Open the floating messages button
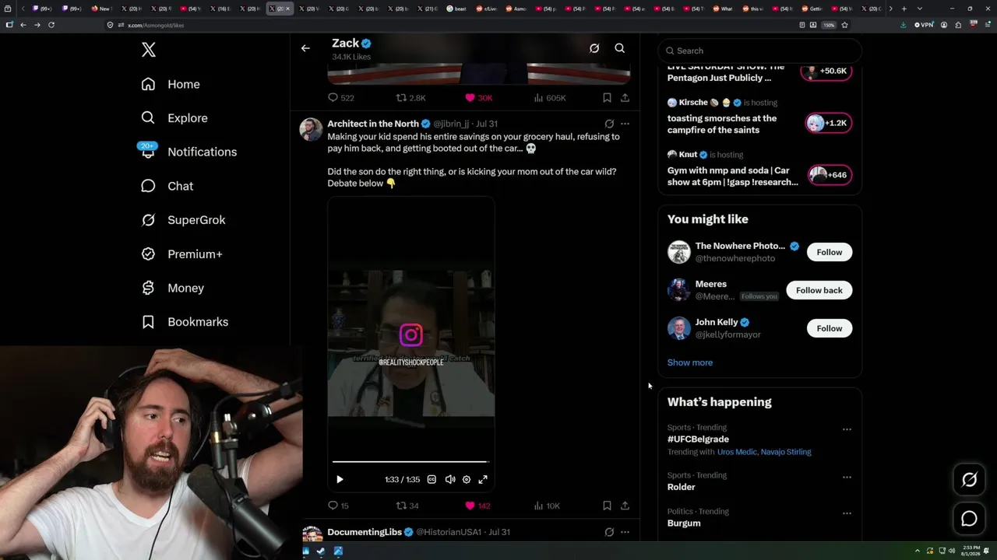Image resolution: width=997 pixels, height=560 pixels. 969,519
